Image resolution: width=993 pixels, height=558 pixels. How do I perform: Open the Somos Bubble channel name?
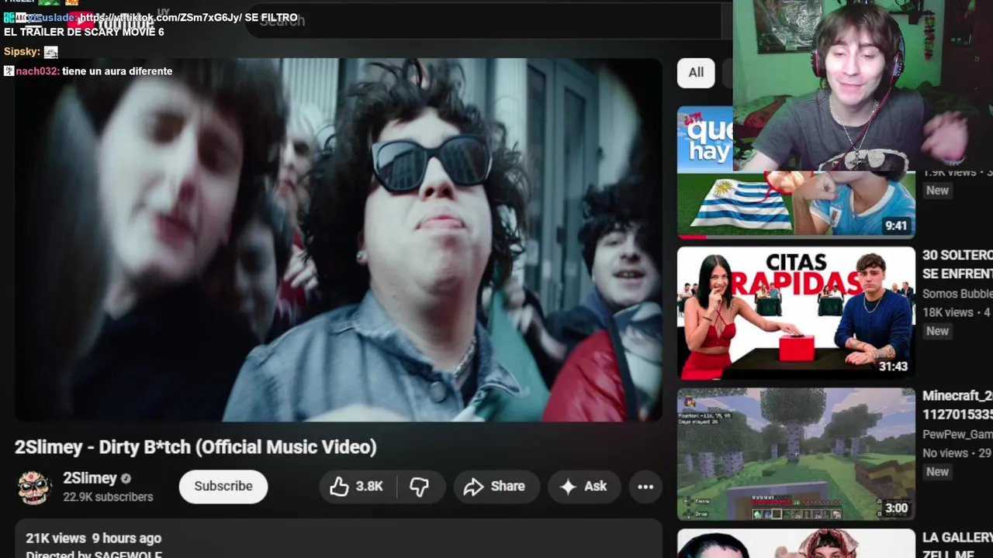957,294
